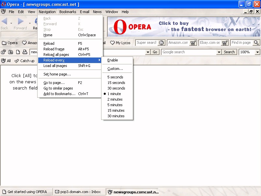Open the Google search history dropdown arrow
This screenshot has height=196, width=261.
219,52
